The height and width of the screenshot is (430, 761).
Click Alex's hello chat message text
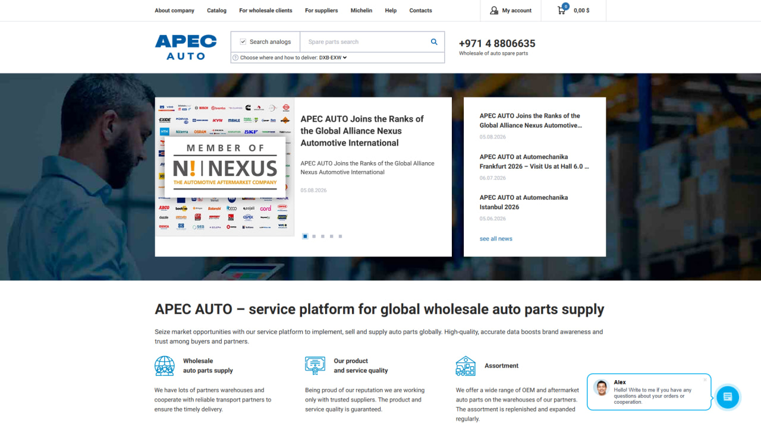653,396
